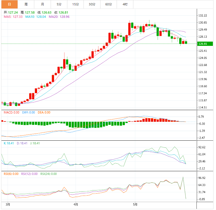Click the 4月 marker on time axis
The width and height of the screenshot is (216, 210).
click(76, 204)
